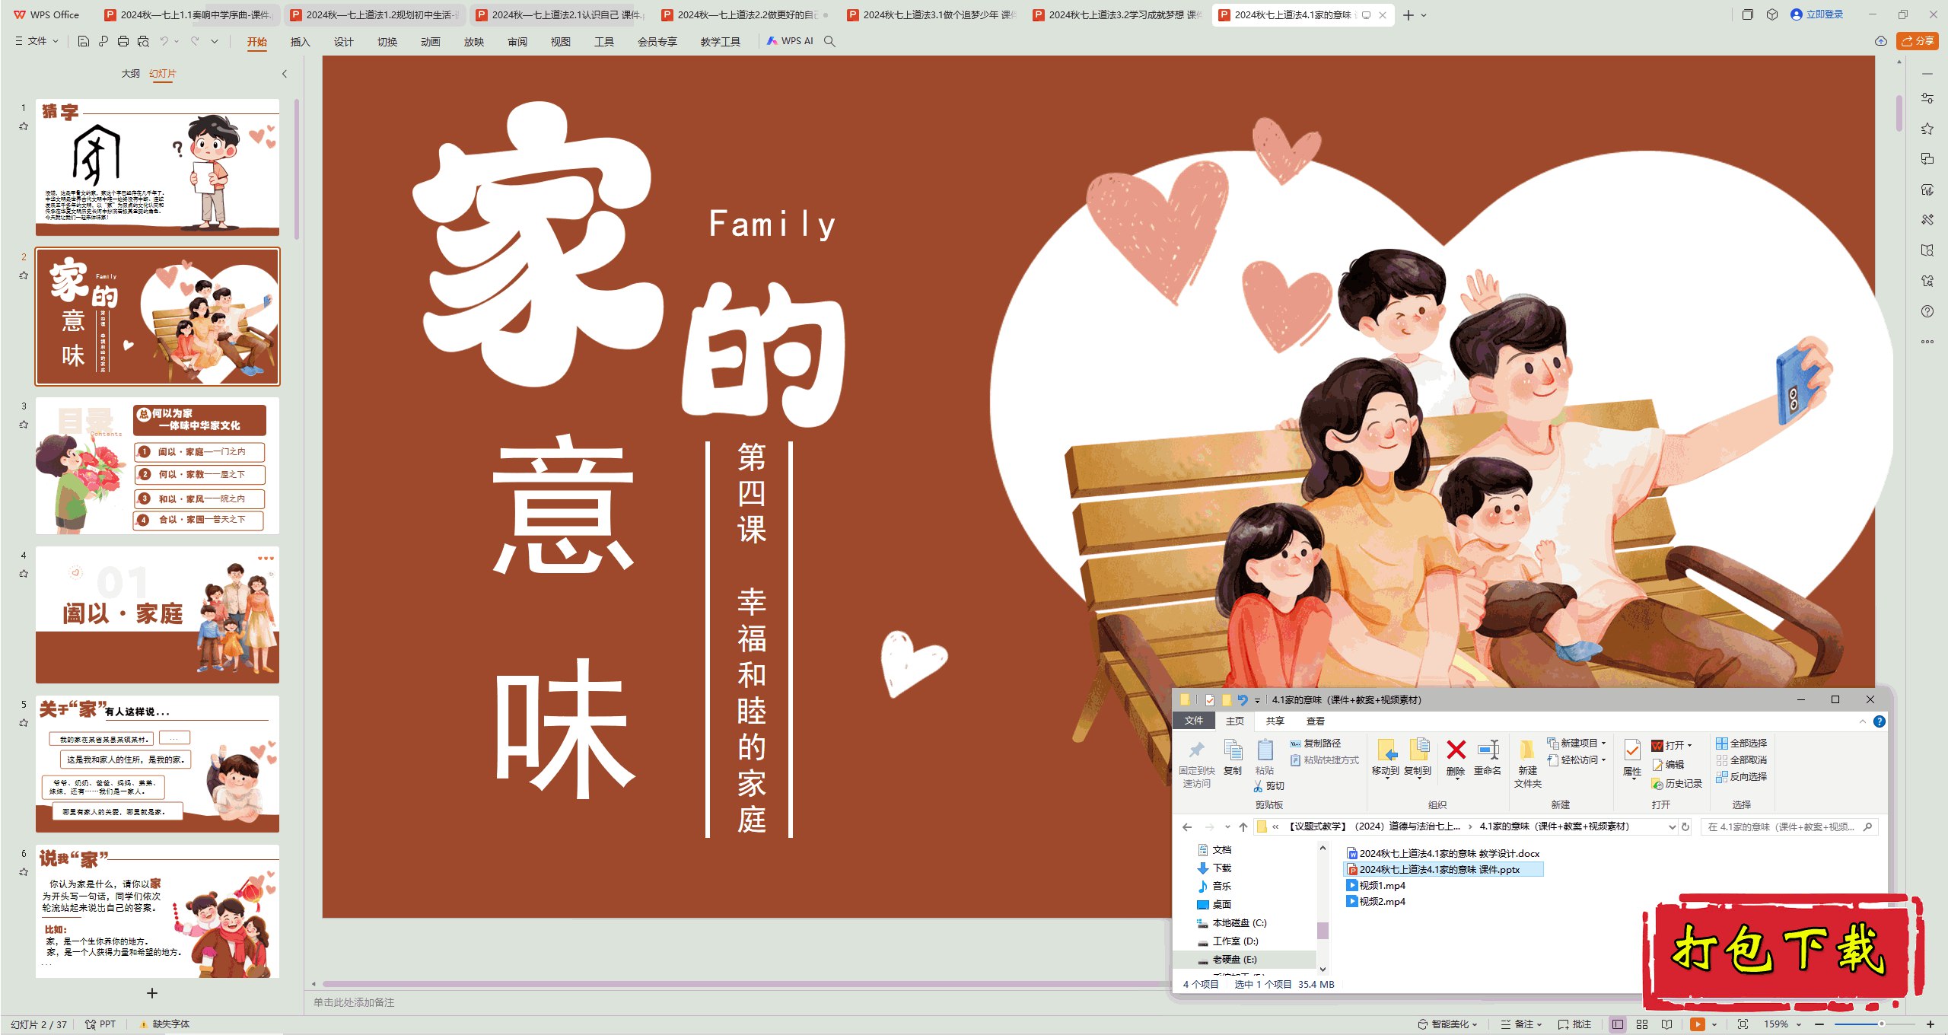Switch to 大纲 outline panel tab
Screen dimensions: 1948x1035
point(130,74)
